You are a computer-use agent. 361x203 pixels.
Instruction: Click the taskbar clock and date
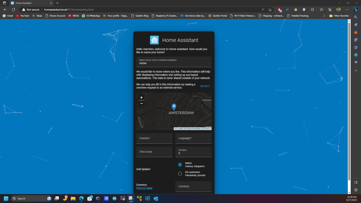click(x=351, y=198)
